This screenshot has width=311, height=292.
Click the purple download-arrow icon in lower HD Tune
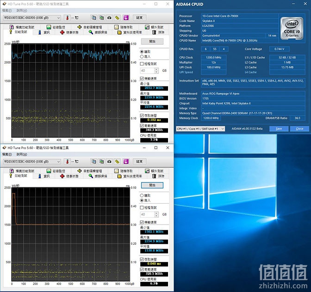126,161
